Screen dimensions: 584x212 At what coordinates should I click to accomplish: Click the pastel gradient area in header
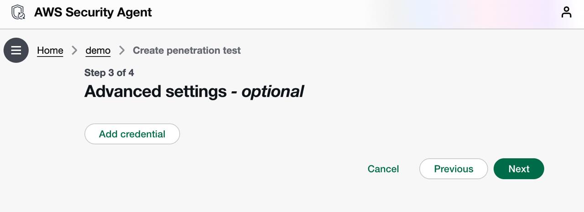click(456, 14)
